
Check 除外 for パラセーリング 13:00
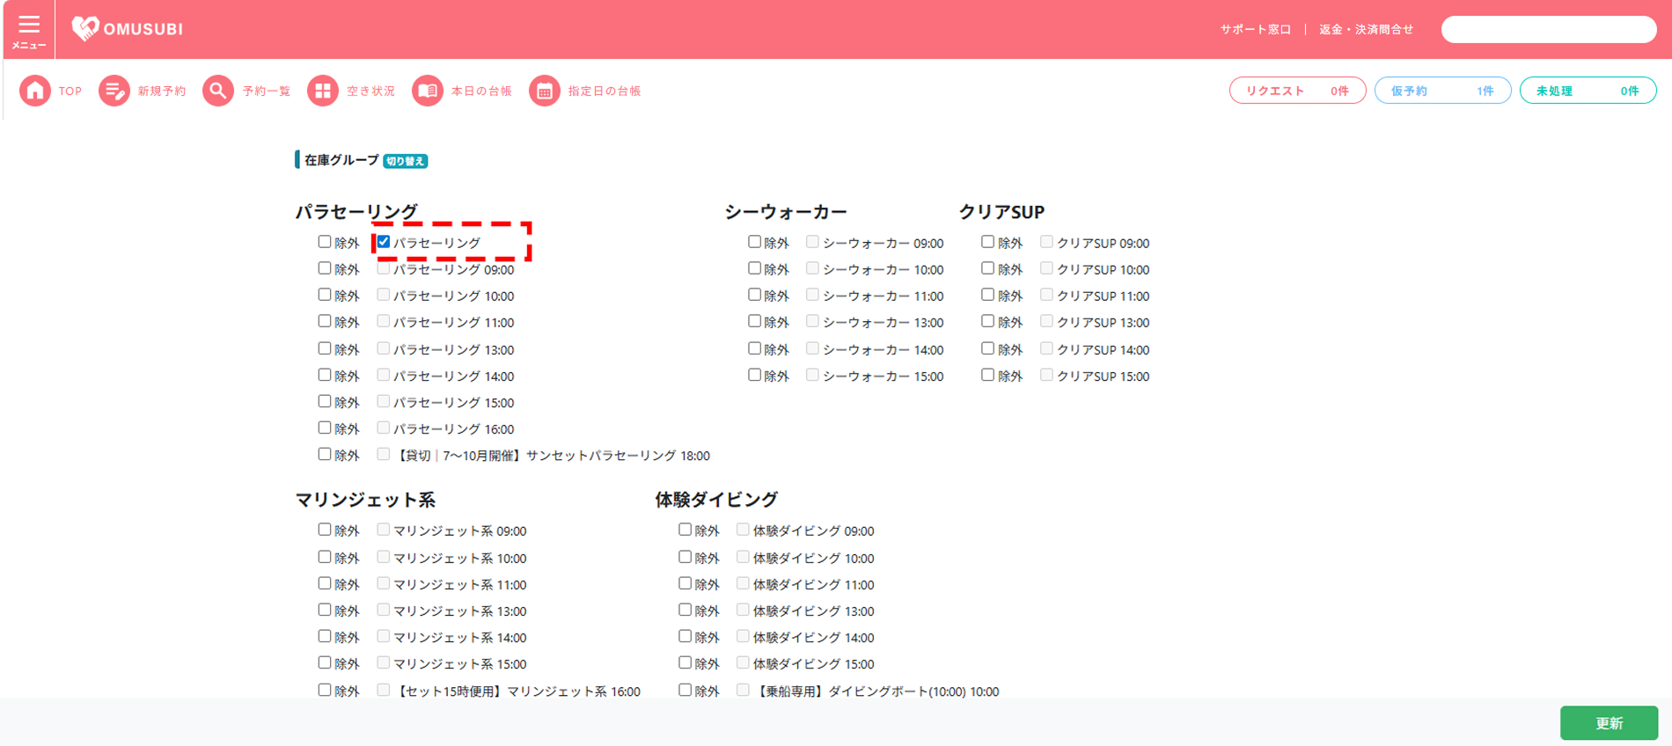tap(325, 348)
